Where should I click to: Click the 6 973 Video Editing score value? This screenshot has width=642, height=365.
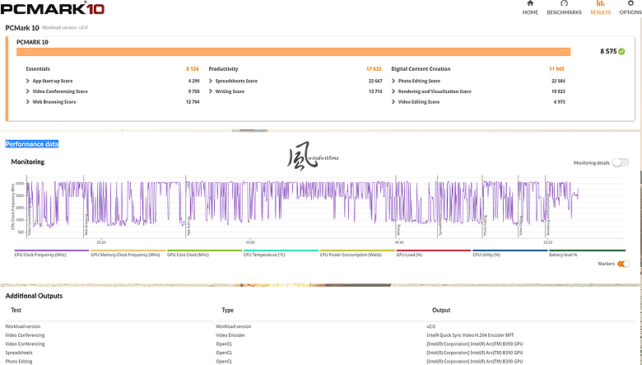point(560,102)
